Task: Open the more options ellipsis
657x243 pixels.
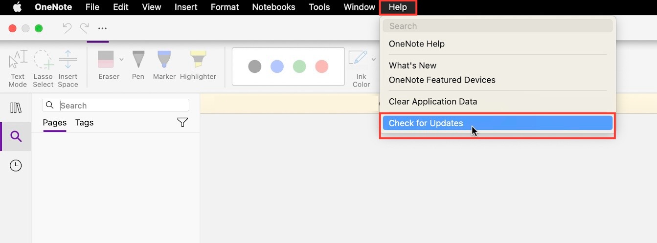Action: [103, 28]
